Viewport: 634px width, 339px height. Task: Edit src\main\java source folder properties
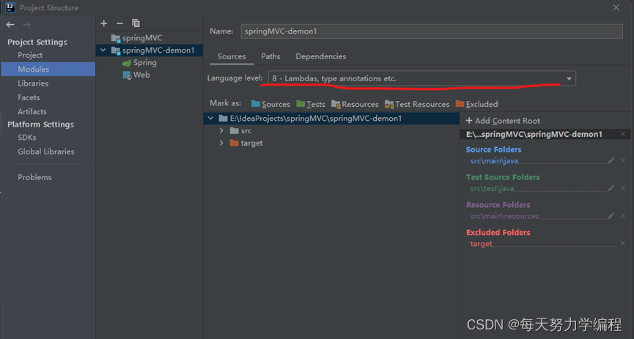click(611, 160)
